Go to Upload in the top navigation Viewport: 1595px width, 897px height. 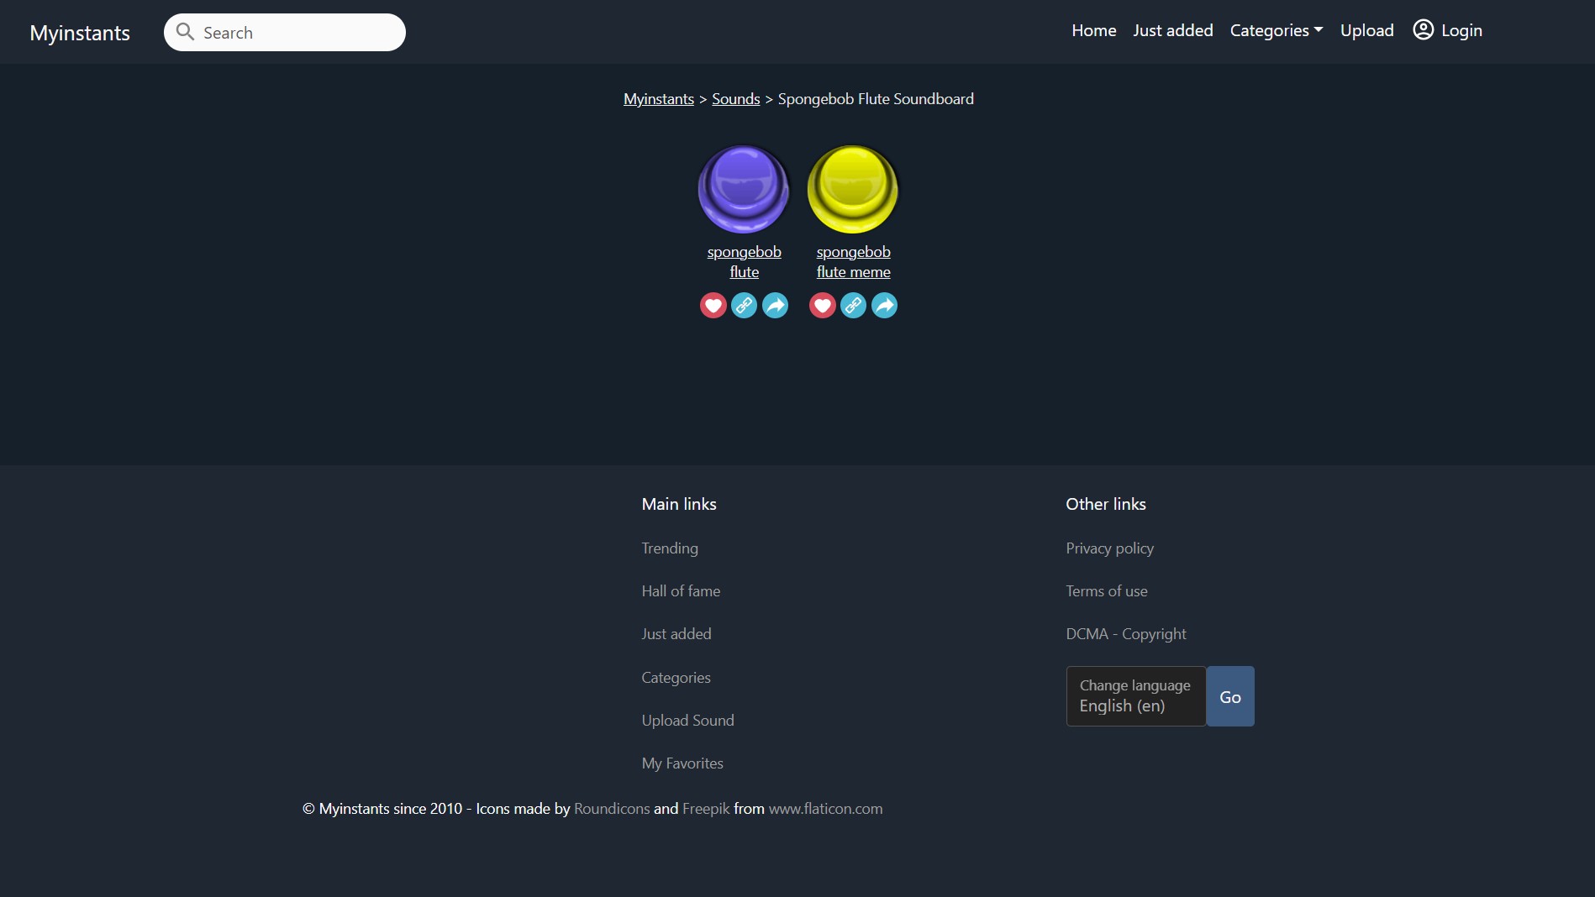coord(1367,30)
